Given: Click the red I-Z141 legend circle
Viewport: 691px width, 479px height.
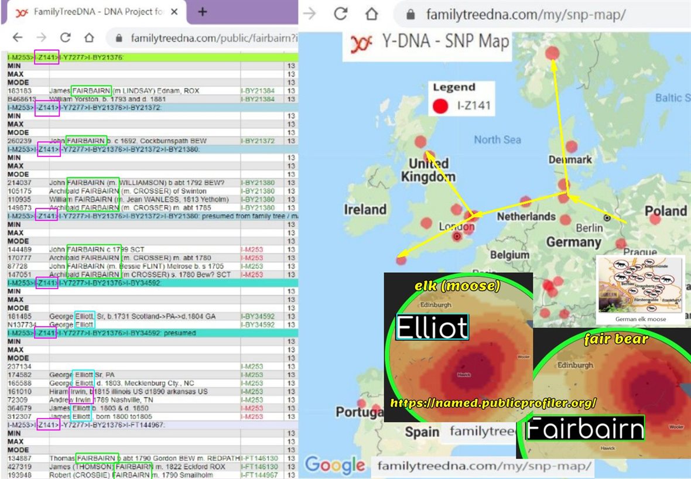Looking at the screenshot, I should [x=439, y=105].
